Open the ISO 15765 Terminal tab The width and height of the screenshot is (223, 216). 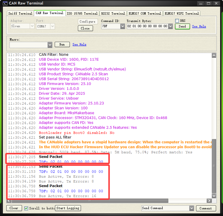point(82,13)
